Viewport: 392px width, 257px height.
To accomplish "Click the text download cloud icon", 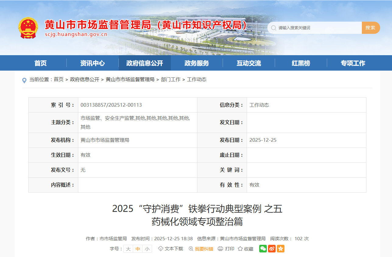I will [161, 249].
